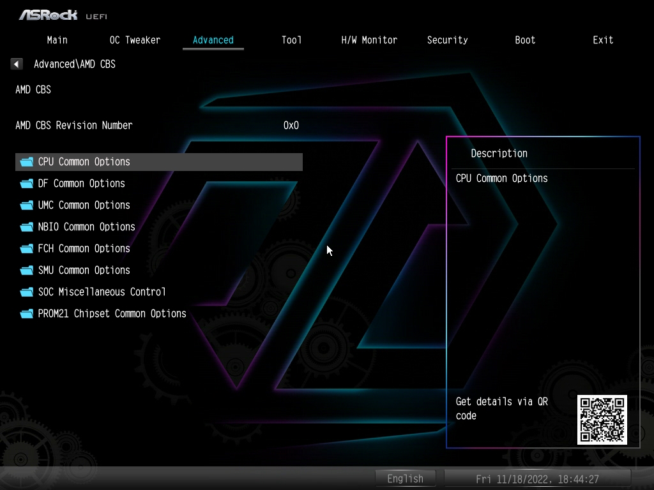The image size is (654, 490).
Task: Click folder icon of UMC Common Options
Action: coord(27,205)
